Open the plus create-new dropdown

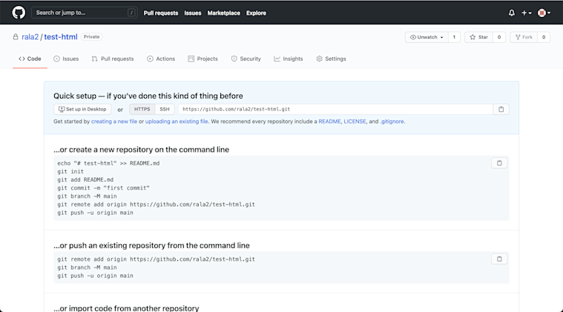(527, 13)
